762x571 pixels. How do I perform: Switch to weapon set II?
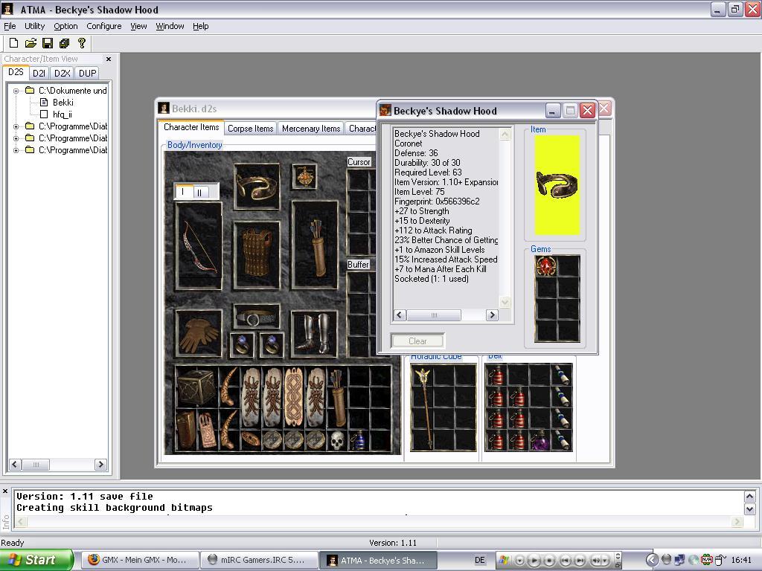[x=200, y=193]
